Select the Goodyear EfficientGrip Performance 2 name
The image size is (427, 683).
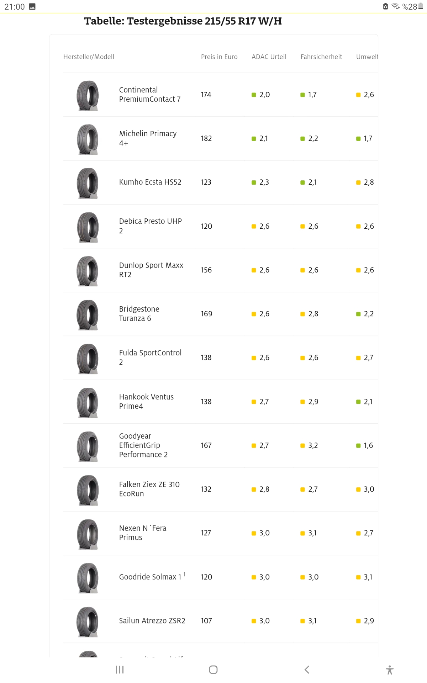(143, 445)
